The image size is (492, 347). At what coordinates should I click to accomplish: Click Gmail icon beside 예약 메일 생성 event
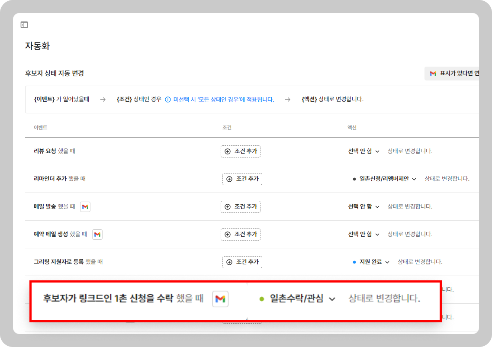[97, 235]
